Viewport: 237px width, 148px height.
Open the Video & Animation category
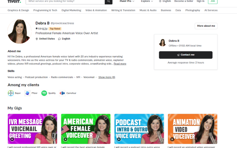coord(96,10)
